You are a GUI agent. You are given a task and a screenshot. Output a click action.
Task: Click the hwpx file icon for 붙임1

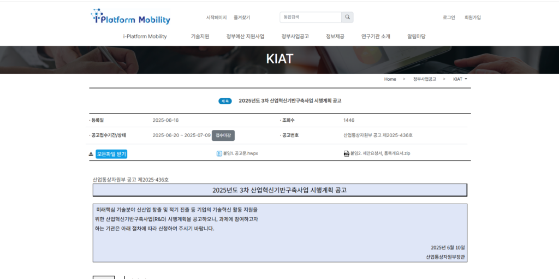[219, 153]
